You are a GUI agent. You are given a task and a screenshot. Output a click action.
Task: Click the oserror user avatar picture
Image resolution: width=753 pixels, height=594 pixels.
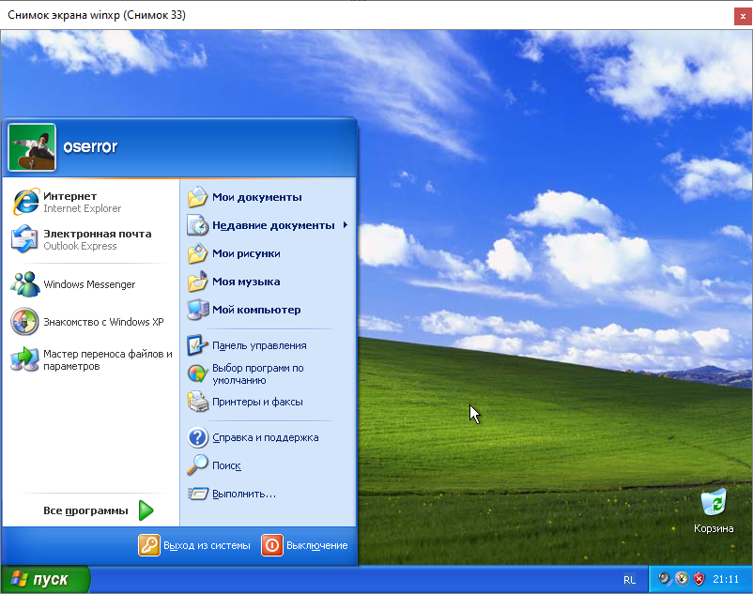(x=32, y=146)
